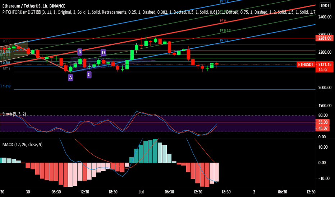The width and height of the screenshot is (335, 197).
Task: Click the Stoch (5, 3, 2) legend
Action: tap(14, 114)
